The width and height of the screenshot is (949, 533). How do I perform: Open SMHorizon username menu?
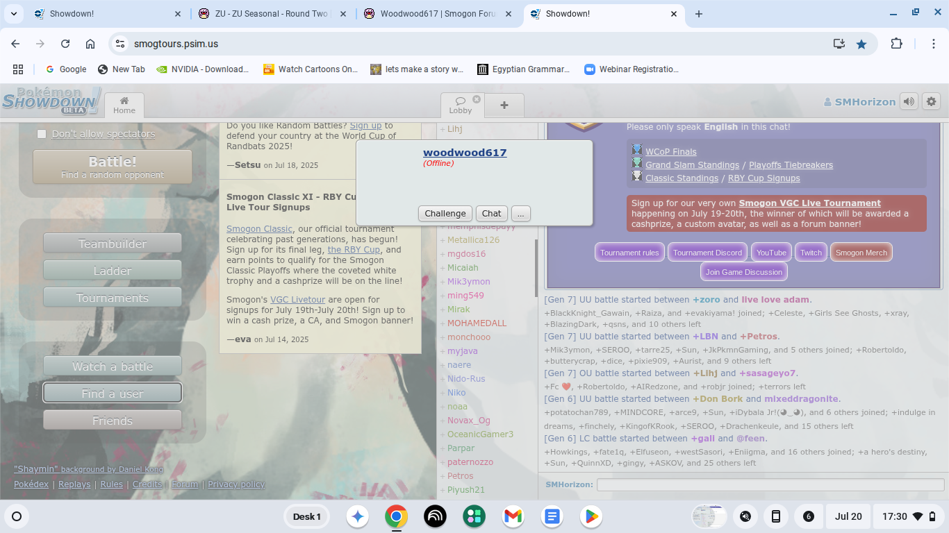pos(859,101)
